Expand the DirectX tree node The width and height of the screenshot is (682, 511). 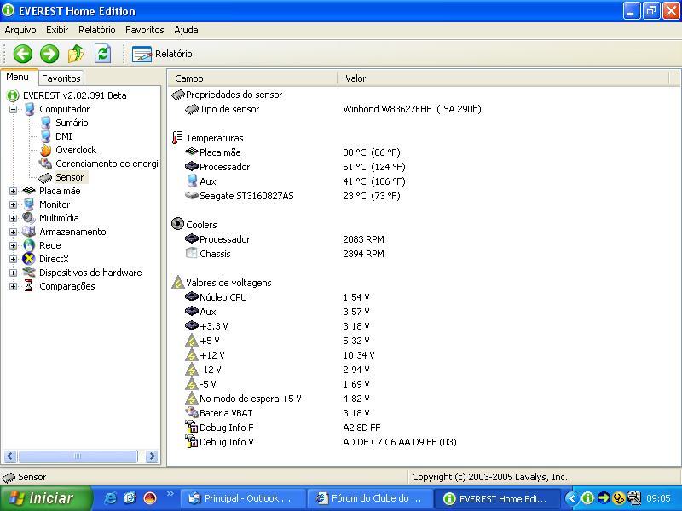pos(13,259)
